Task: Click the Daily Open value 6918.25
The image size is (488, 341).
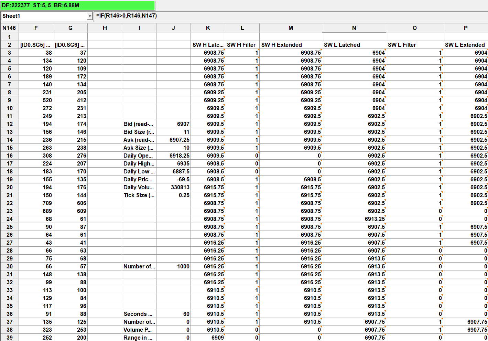Action: point(174,156)
